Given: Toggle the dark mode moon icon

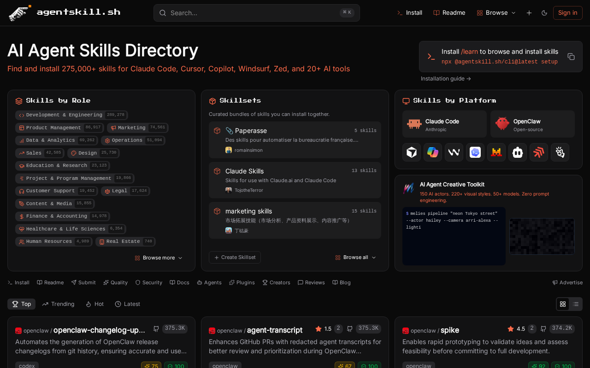Looking at the screenshot, I should (544, 13).
